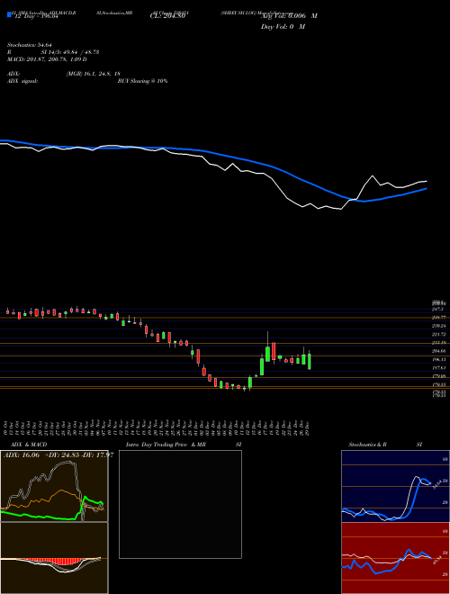This screenshot has width=450, height=594.
Task: Click the empty intraday trading price chart box
Action: pyautogui.click(x=180, y=504)
